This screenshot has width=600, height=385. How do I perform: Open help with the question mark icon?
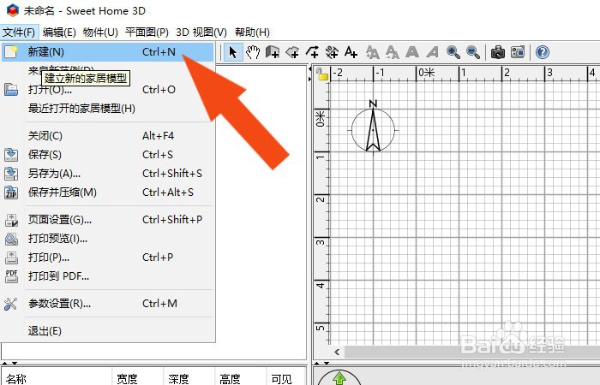tap(543, 52)
